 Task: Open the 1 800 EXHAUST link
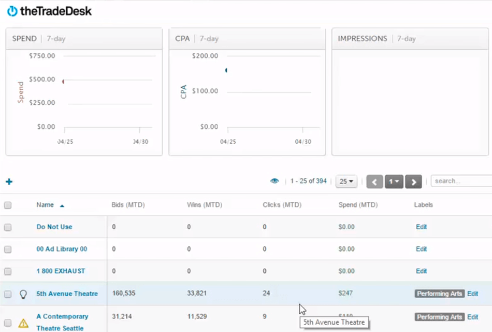click(61, 271)
